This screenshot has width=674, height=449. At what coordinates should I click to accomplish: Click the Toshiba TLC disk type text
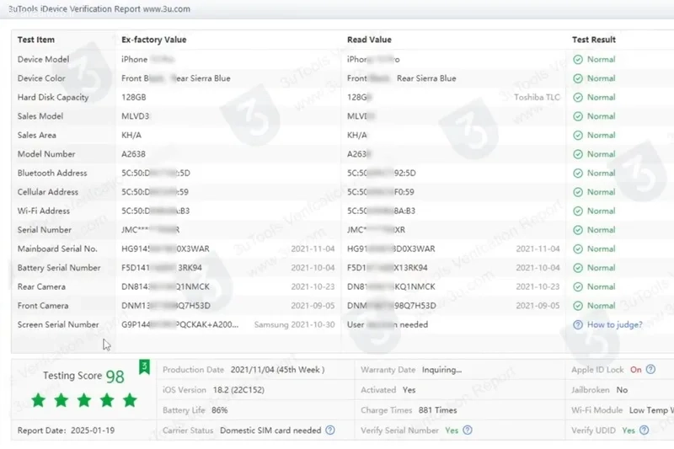537,98
